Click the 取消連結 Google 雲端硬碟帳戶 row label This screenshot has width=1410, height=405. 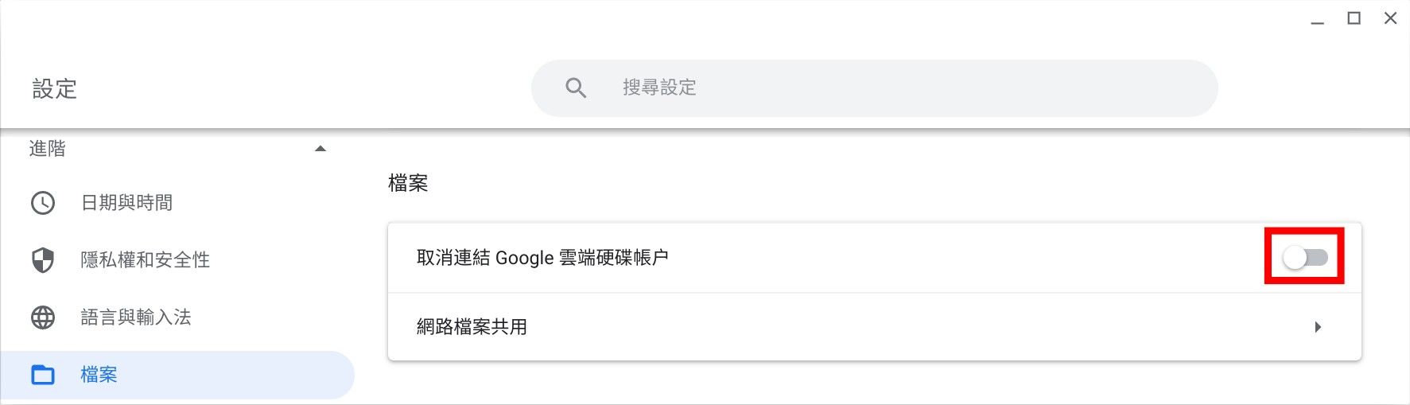click(x=542, y=258)
